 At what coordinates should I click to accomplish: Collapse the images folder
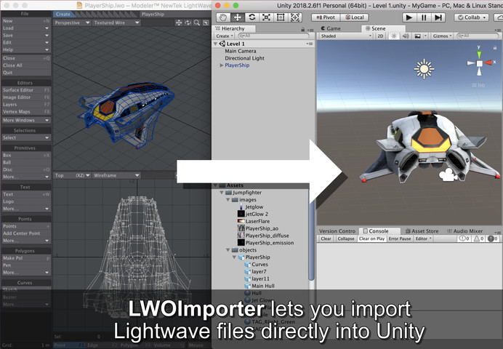pyautogui.click(x=228, y=199)
